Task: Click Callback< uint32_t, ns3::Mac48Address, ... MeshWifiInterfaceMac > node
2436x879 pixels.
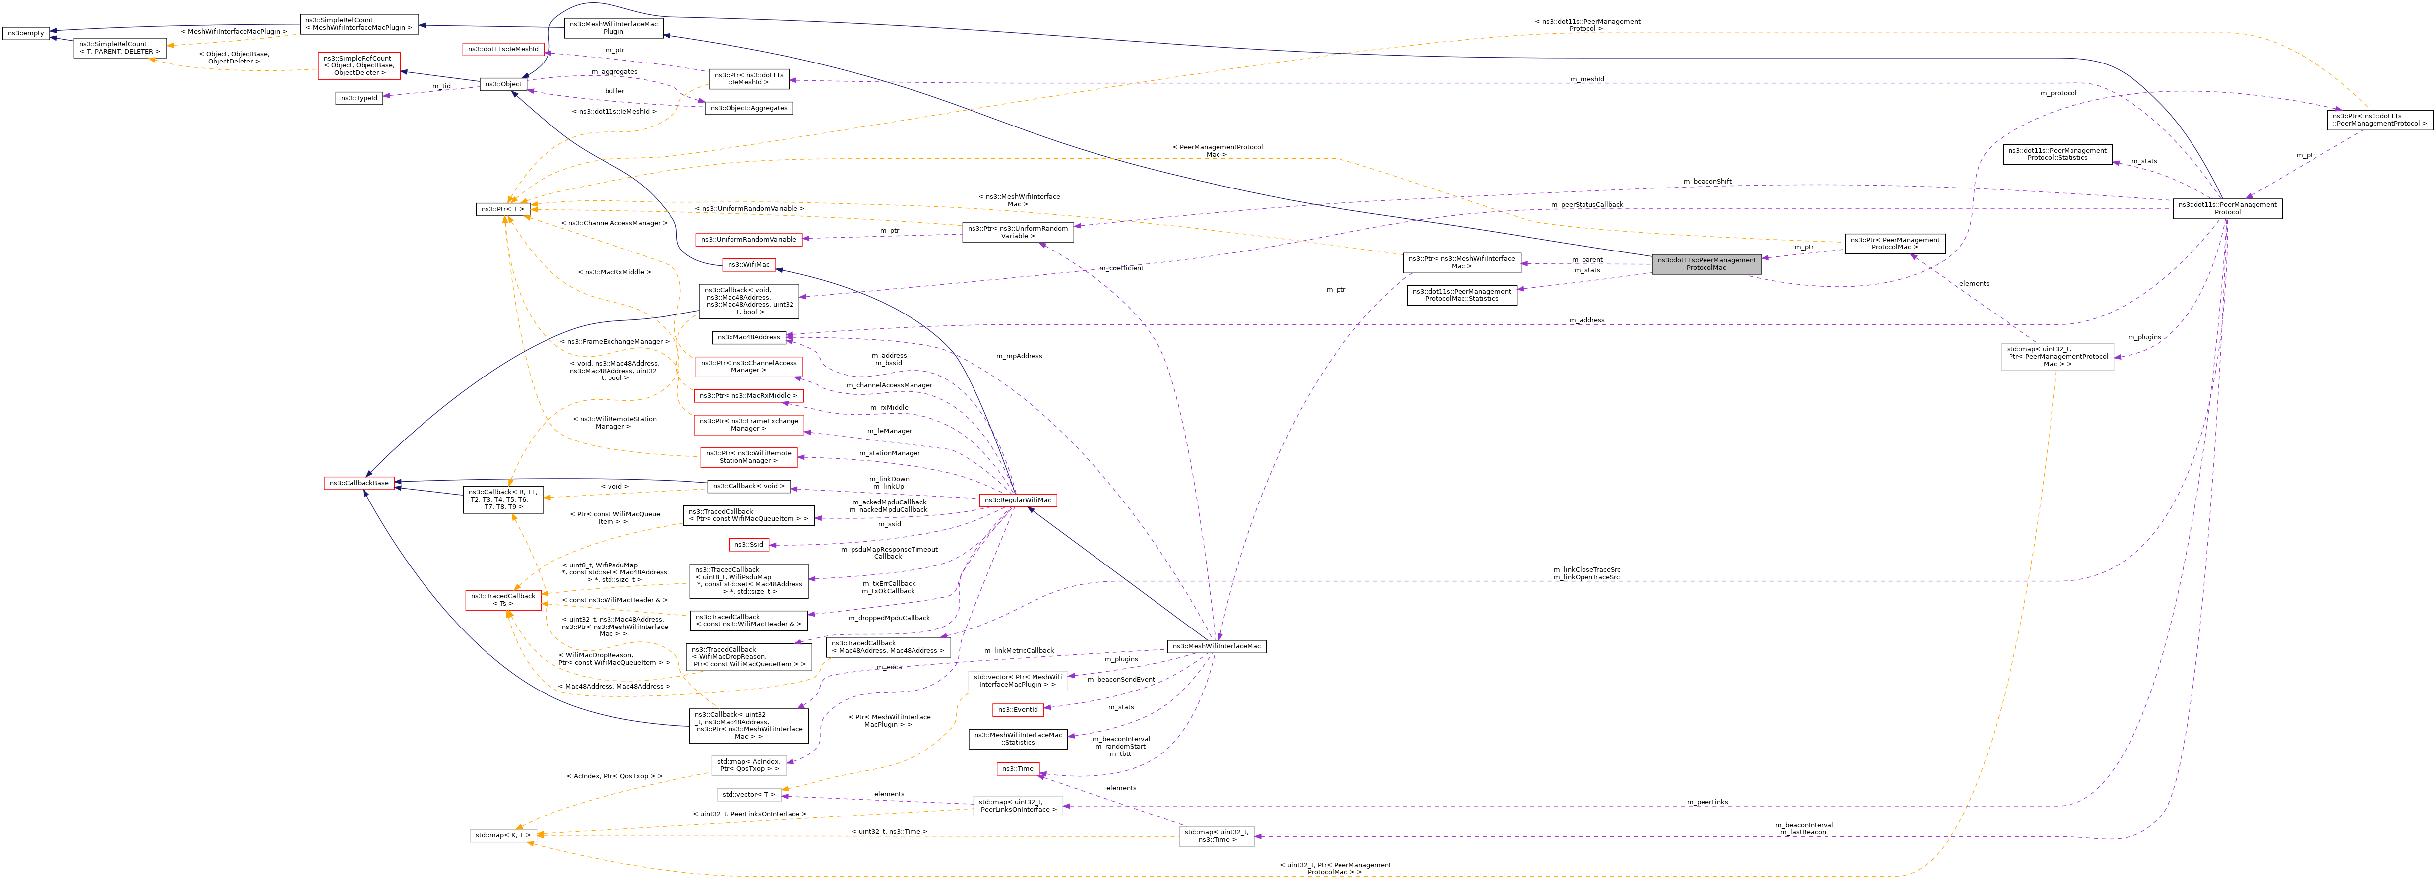Action: coord(749,725)
